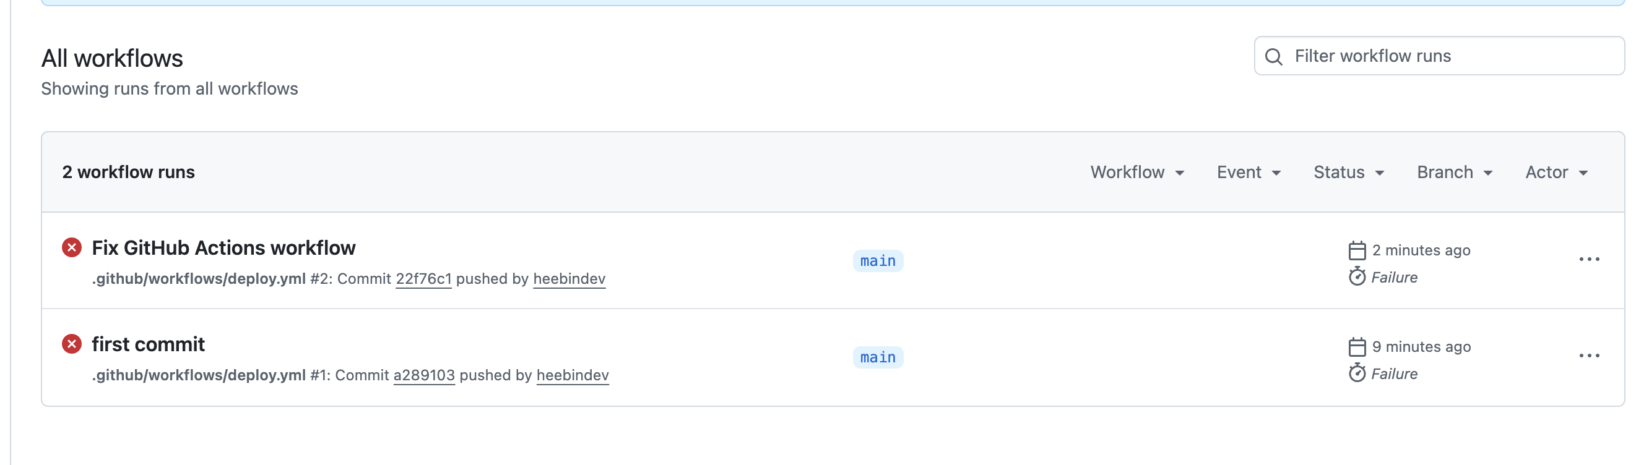Open commit 22f76c1 link

(x=423, y=279)
